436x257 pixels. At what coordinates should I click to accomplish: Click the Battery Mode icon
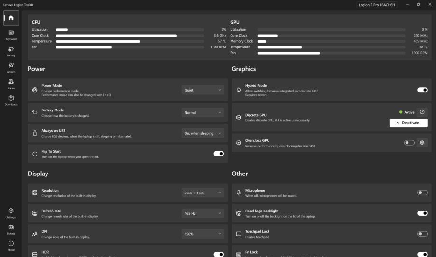click(x=35, y=112)
